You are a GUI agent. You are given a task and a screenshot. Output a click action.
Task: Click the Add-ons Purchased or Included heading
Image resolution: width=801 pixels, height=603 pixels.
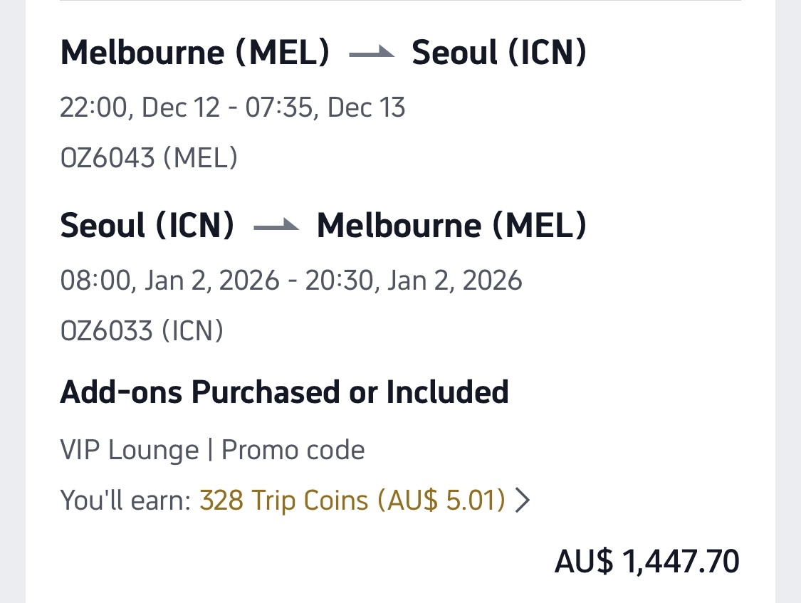point(284,392)
